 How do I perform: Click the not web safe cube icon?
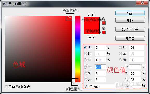click(104, 28)
